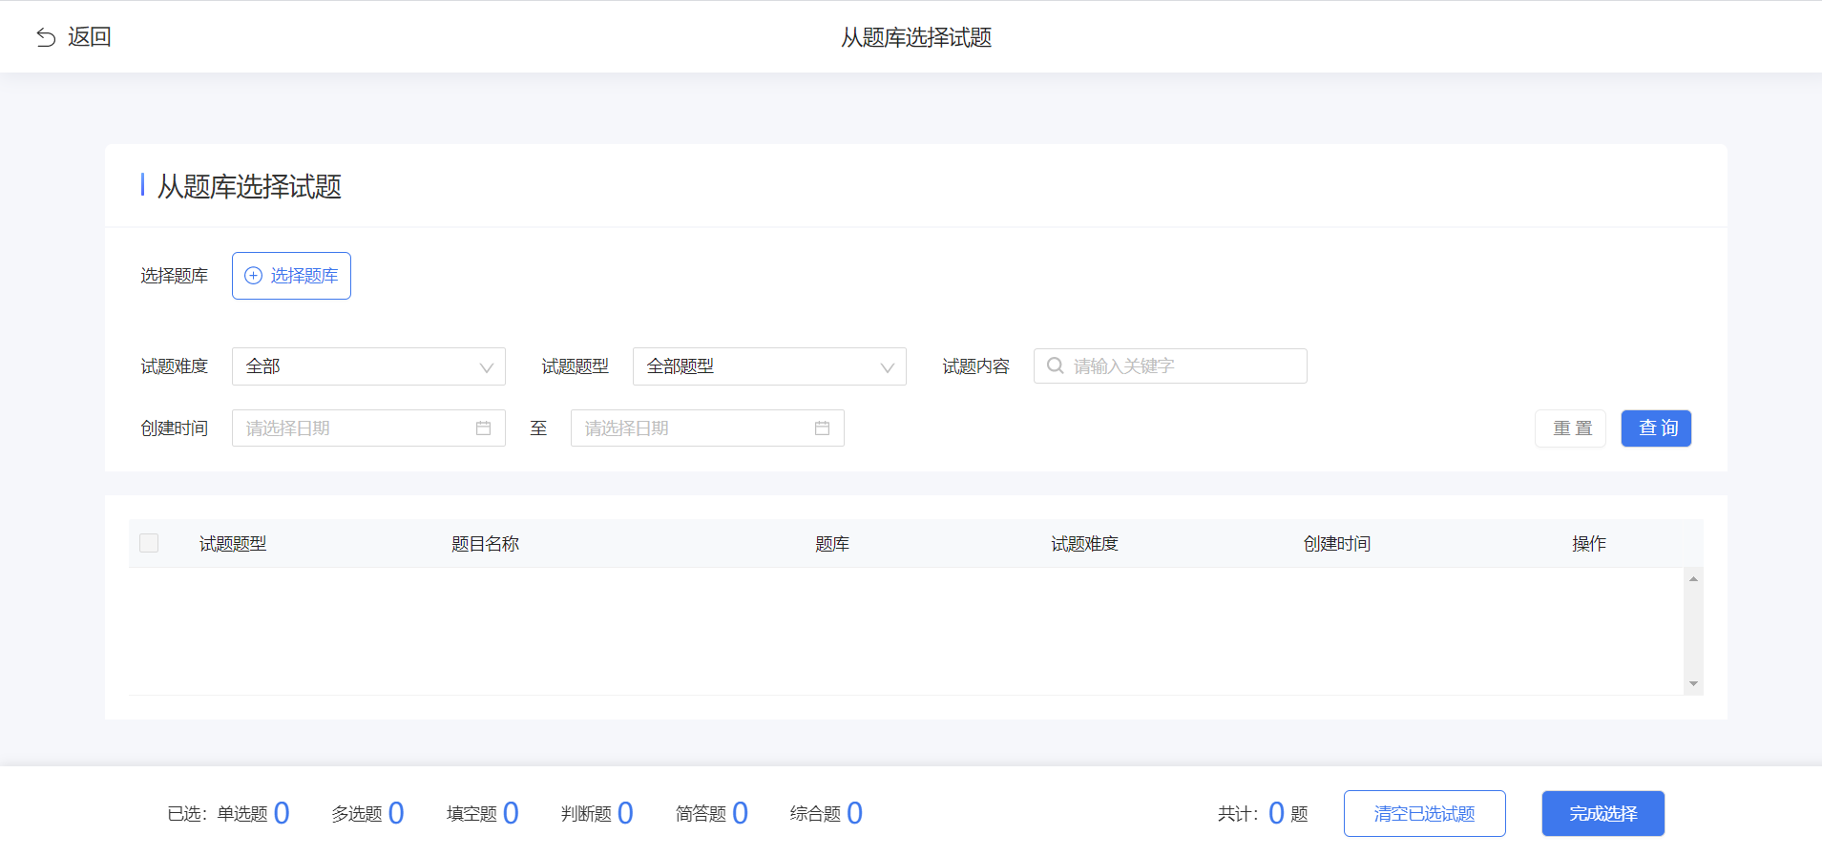Click calendar icon of end date
This screenshot has width=1822, height=856.
tap(822, 428)
